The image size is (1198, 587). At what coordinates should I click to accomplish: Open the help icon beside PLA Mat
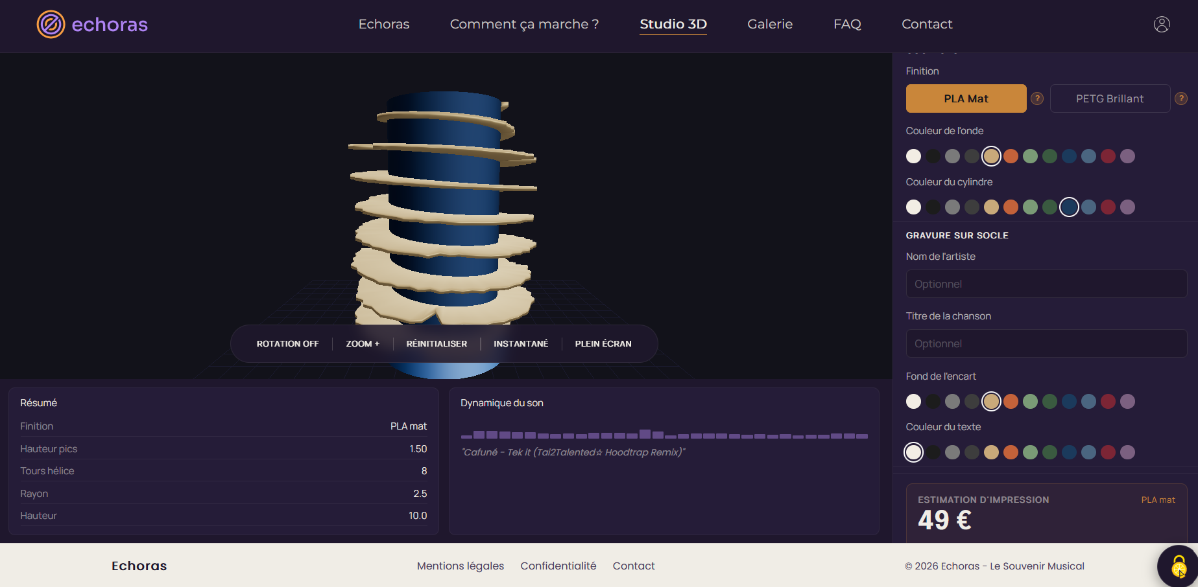pos(1037,98)
